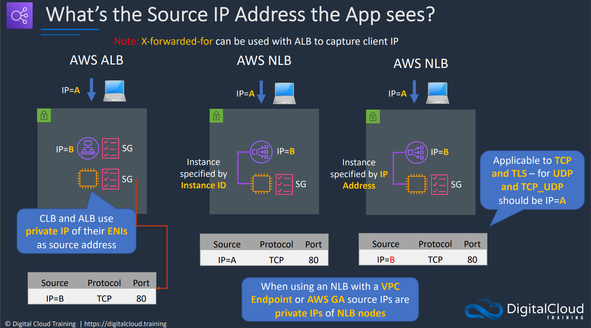
Task: Click the red 'Note:' X-forwarded-for line
Action: [256, 41]
